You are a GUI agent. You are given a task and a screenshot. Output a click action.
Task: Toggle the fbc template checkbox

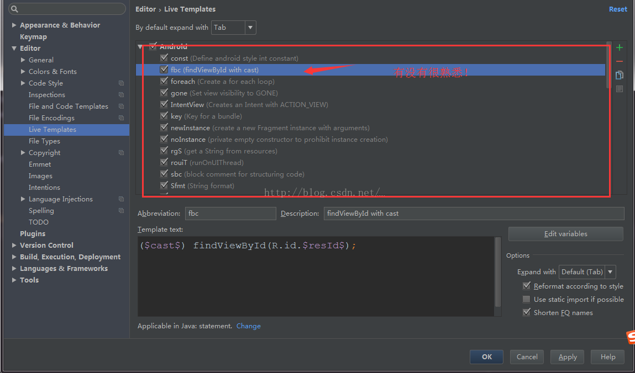pos(164,70)
